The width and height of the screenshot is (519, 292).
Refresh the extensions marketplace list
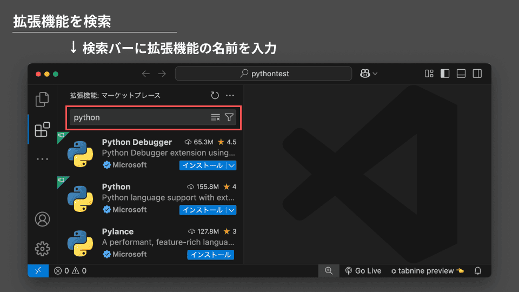(215, 95)
